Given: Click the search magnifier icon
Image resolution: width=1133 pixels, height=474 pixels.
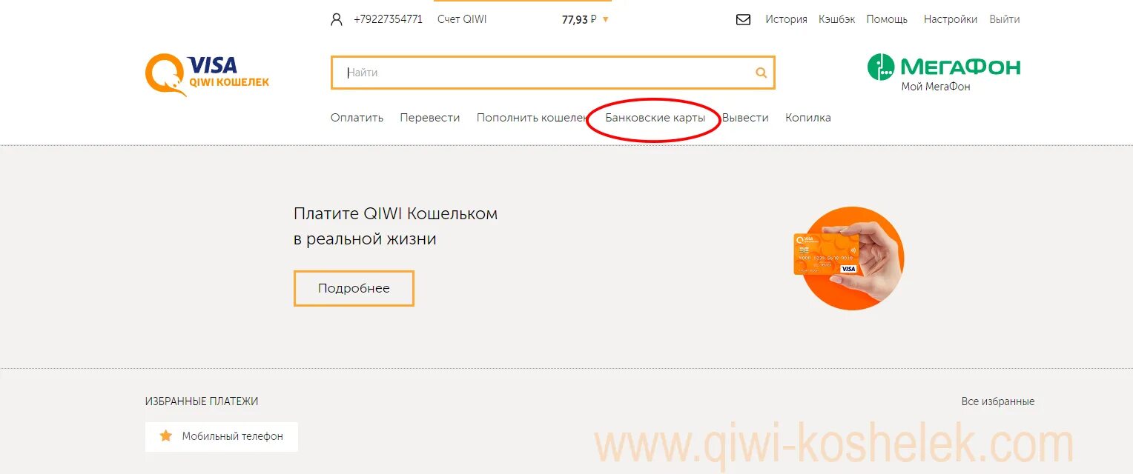Looking at the screenshot, I should coord(761,73).
